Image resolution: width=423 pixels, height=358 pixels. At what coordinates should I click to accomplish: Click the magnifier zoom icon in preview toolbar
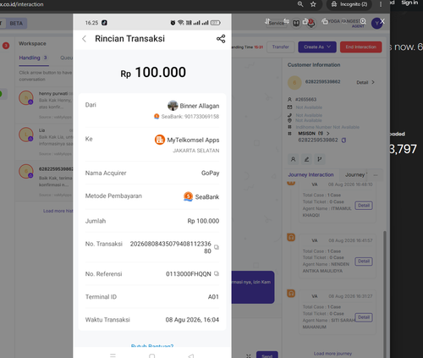tap(363, 21)
